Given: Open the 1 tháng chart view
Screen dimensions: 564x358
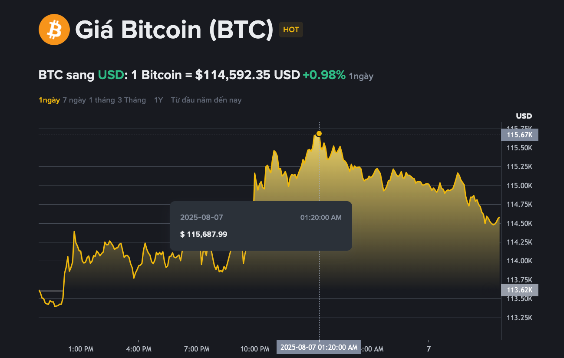Looking at the screenshot, I should (101, 99).
